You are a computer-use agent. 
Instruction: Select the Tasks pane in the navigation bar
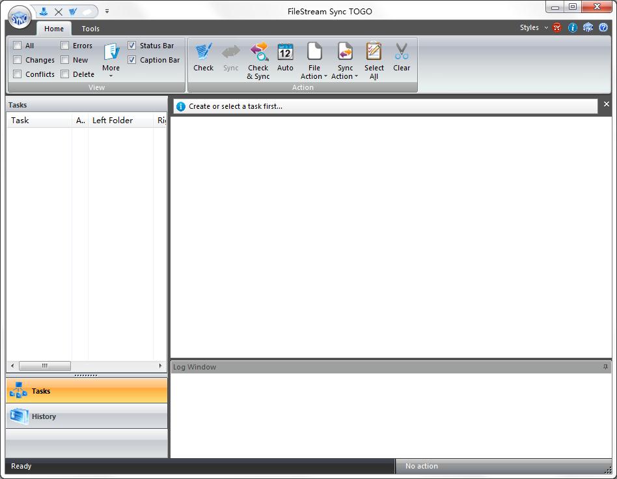point(87,391)
